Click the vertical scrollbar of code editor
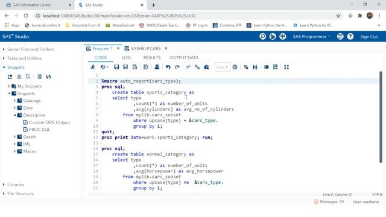 tap(381, 117)
